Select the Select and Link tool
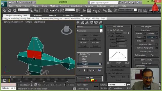 (x=5, y=10)
